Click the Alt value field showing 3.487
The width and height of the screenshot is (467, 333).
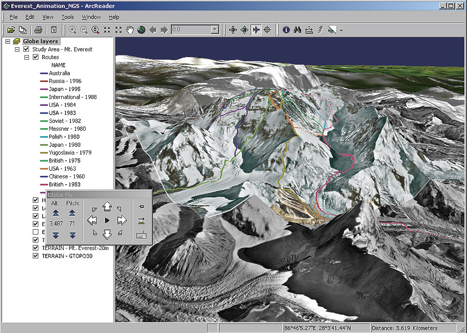pyautogui.click(x=57, y=222)
